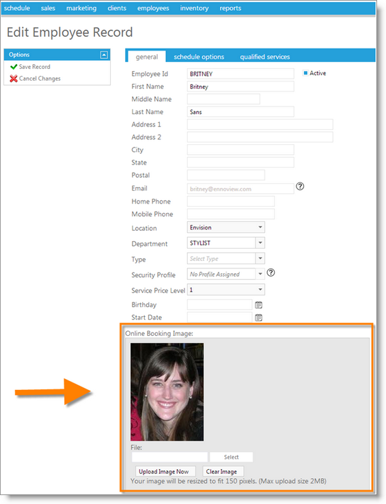Click the Mobile Phone field
This screenshot has width=386, height=504.
click(x=231, y=214)
